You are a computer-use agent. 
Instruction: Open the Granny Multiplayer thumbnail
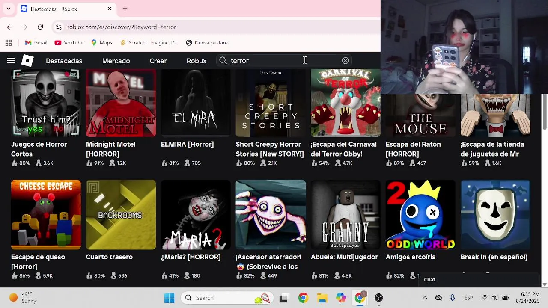pos(345,215)
